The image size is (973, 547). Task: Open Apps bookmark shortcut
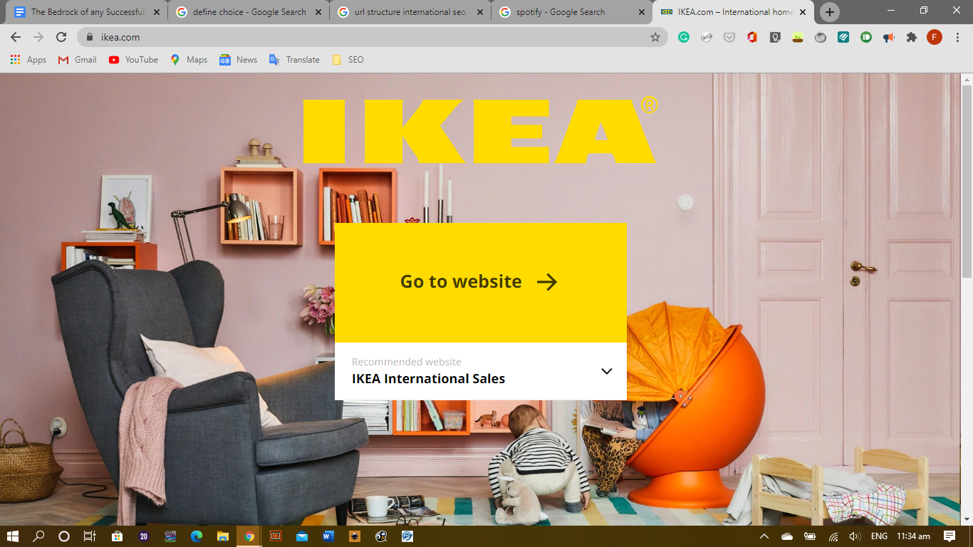tap(28, 60)
